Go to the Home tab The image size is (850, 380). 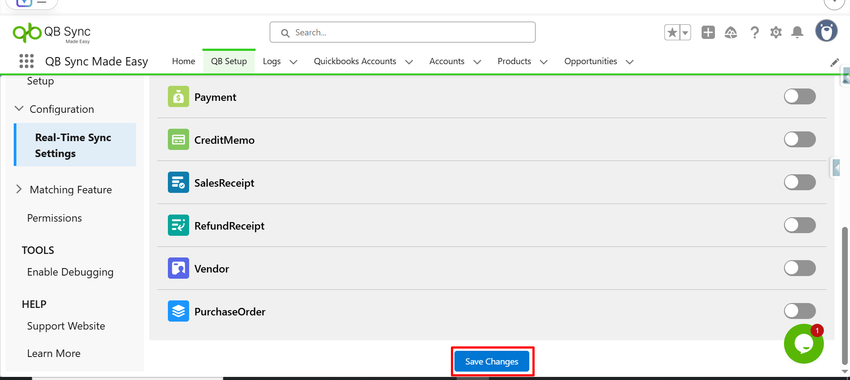click(x=183, y=61)
